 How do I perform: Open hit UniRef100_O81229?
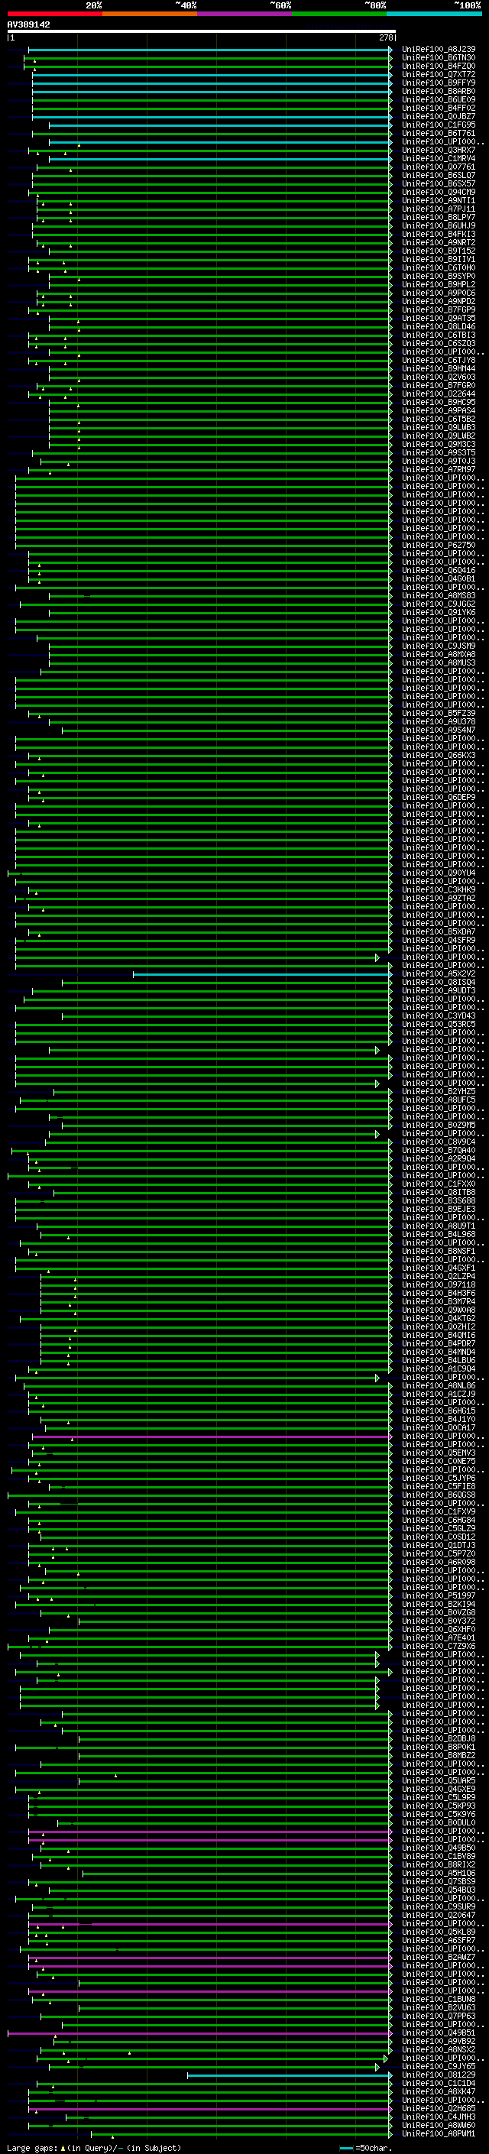pos(439,2075)
